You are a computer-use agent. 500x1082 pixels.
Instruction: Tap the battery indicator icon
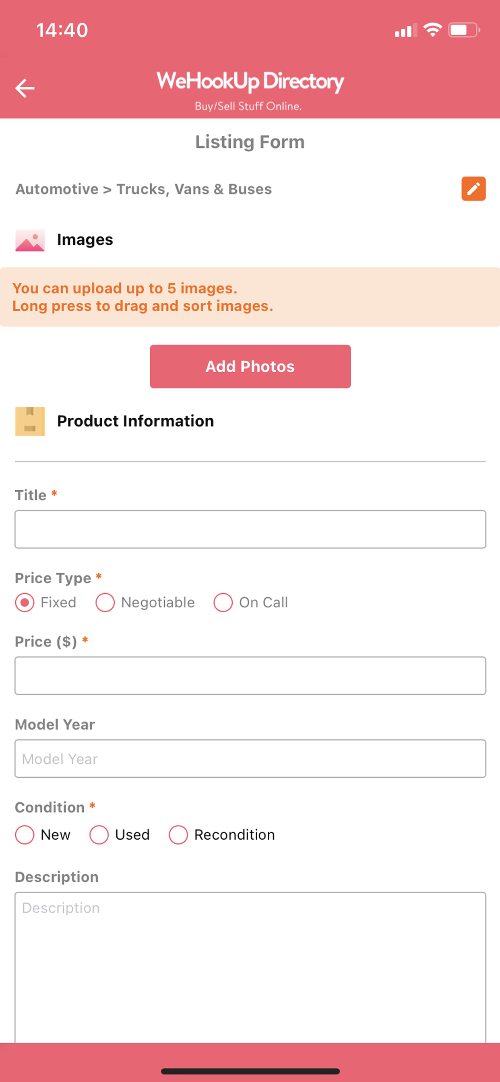[x=464, y=30]
